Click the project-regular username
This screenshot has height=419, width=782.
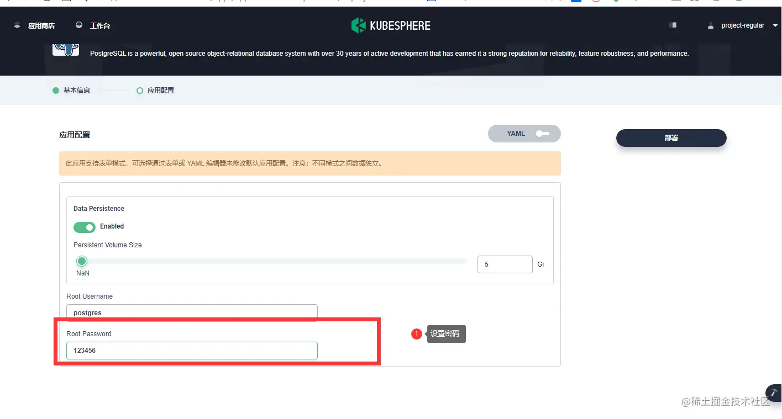click(x=743, y=25)
